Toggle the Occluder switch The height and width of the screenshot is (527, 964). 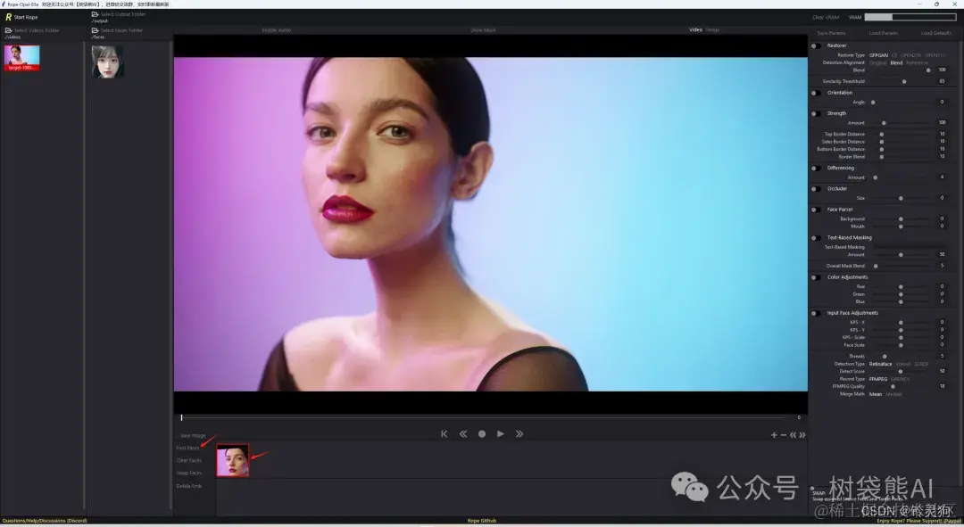coord(815,189)
